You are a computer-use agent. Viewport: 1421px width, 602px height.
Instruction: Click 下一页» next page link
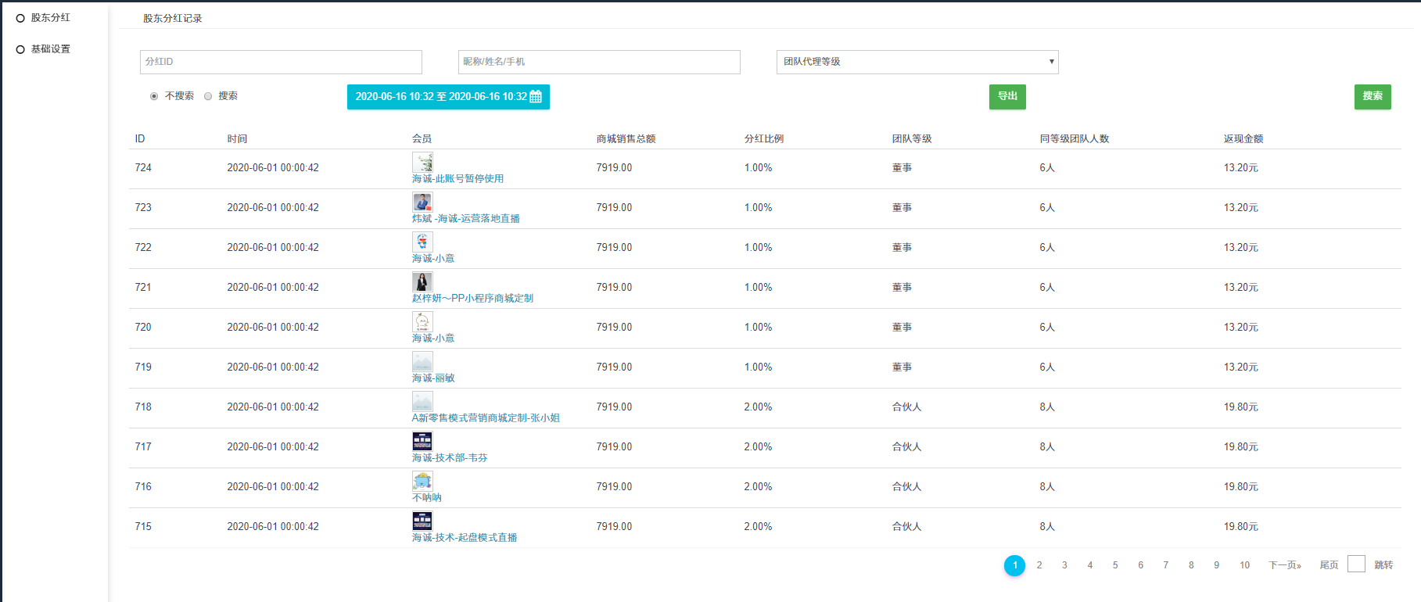[1285, 565]
